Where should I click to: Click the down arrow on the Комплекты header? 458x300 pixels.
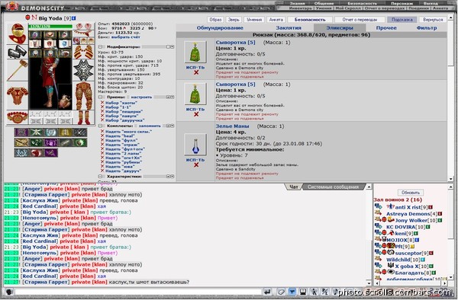coord(173,126)
